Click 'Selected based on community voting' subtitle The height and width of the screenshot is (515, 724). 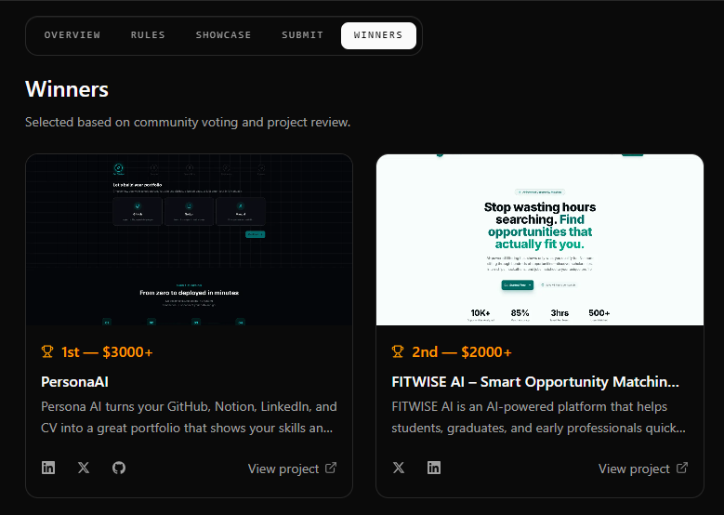point(188,123)
